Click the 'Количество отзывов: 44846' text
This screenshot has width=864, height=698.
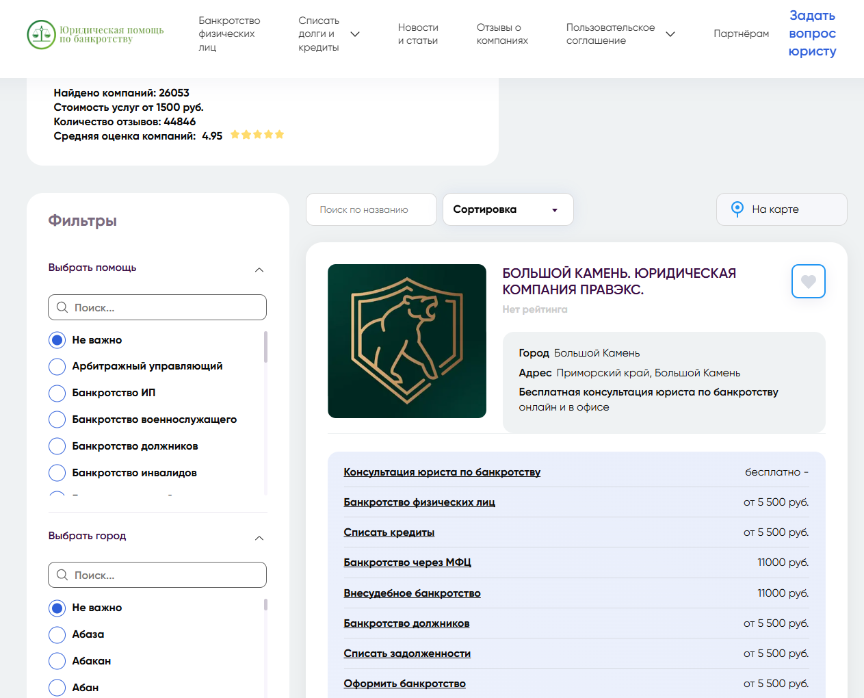(x=125, y=122)
